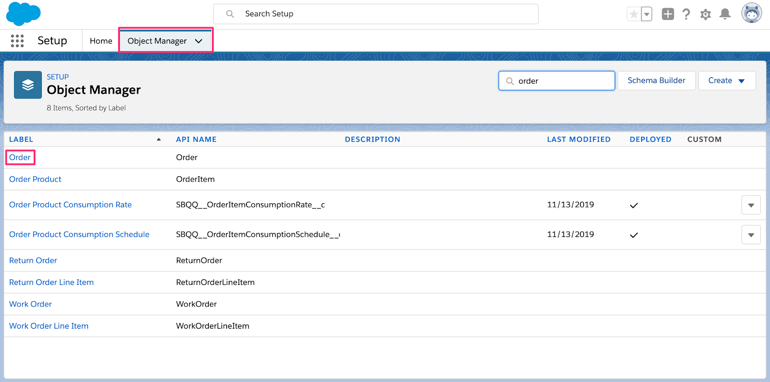
Task: Click the 8 Items, Sorted by Label text
Action: pos(86,108)
